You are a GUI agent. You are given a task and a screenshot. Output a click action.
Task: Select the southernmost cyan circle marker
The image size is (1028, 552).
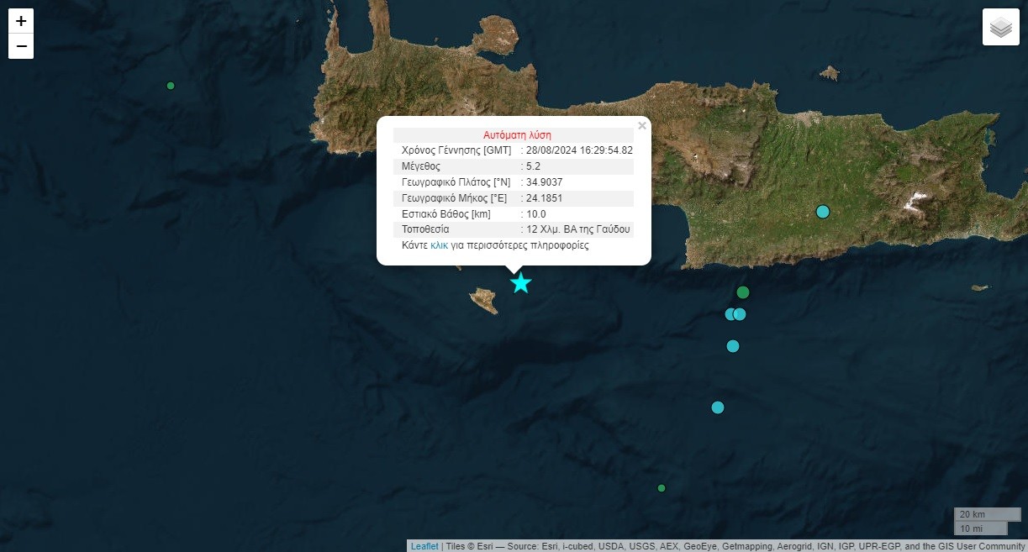pos(718,407)
